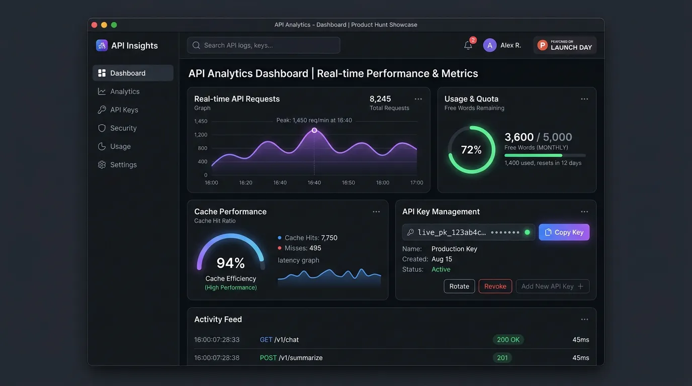692x386 pixels.
Task: Click the 72% quota ring
Action: (x=471, y=150)
